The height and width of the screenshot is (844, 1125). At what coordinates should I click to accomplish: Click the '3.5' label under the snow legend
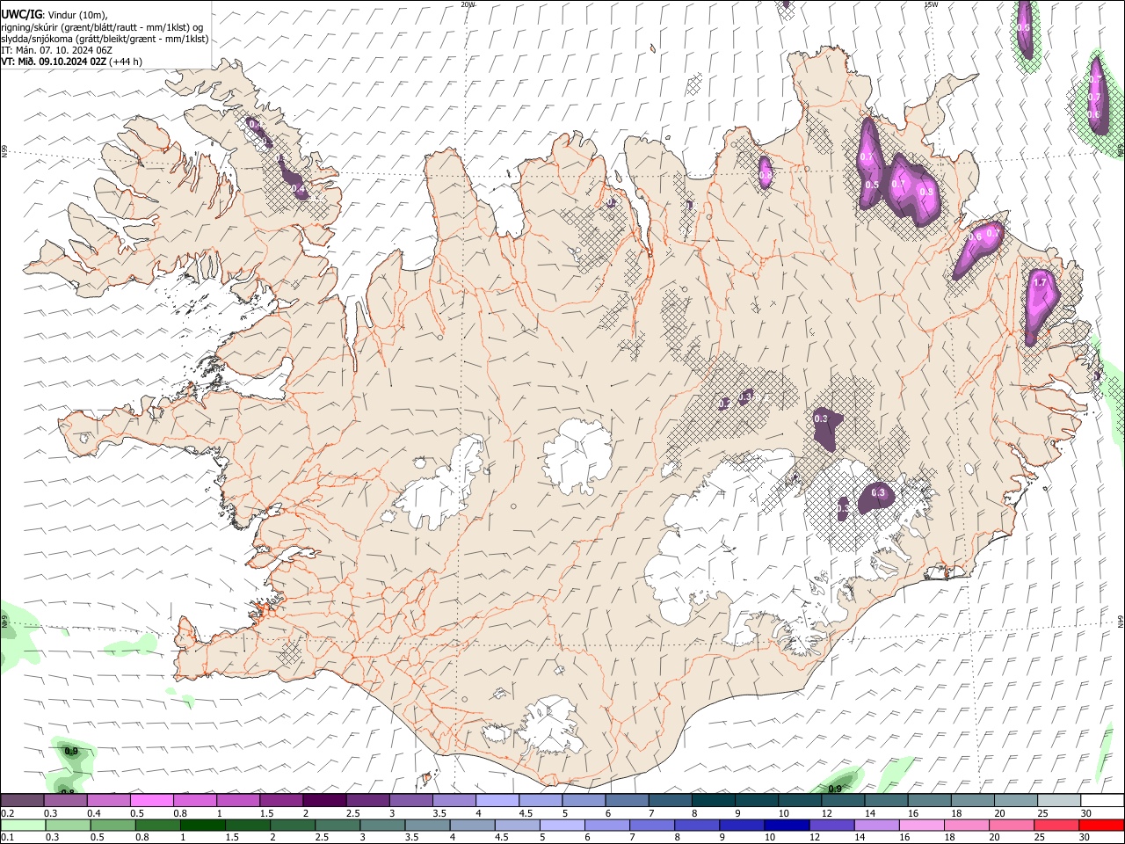pyautogui.click(x=439, y=813)
